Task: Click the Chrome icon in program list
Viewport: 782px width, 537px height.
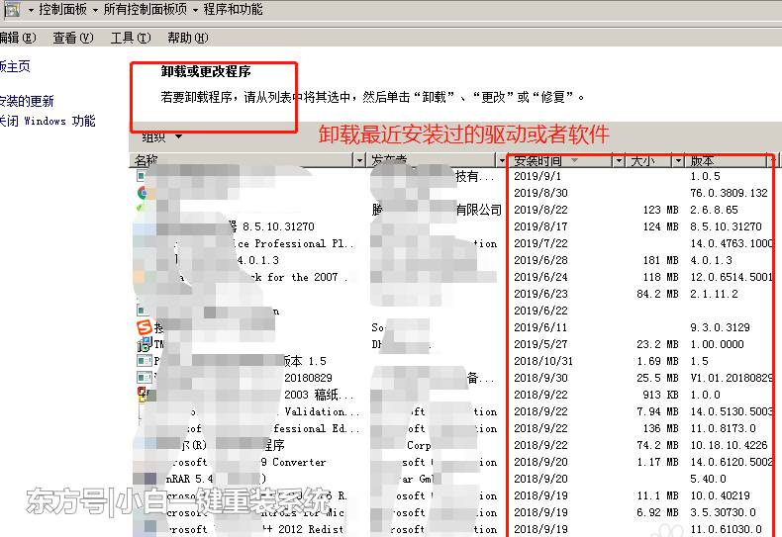Action: pos(144,192)
